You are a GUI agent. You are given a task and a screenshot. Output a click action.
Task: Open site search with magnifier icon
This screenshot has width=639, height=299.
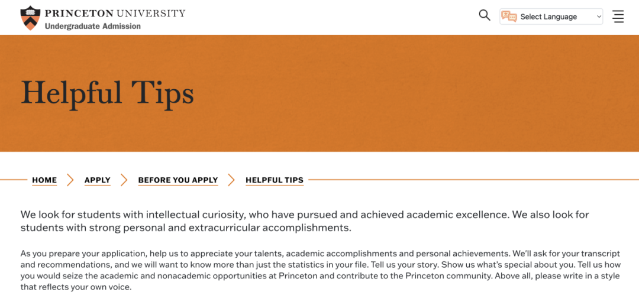tap(484, 15)
